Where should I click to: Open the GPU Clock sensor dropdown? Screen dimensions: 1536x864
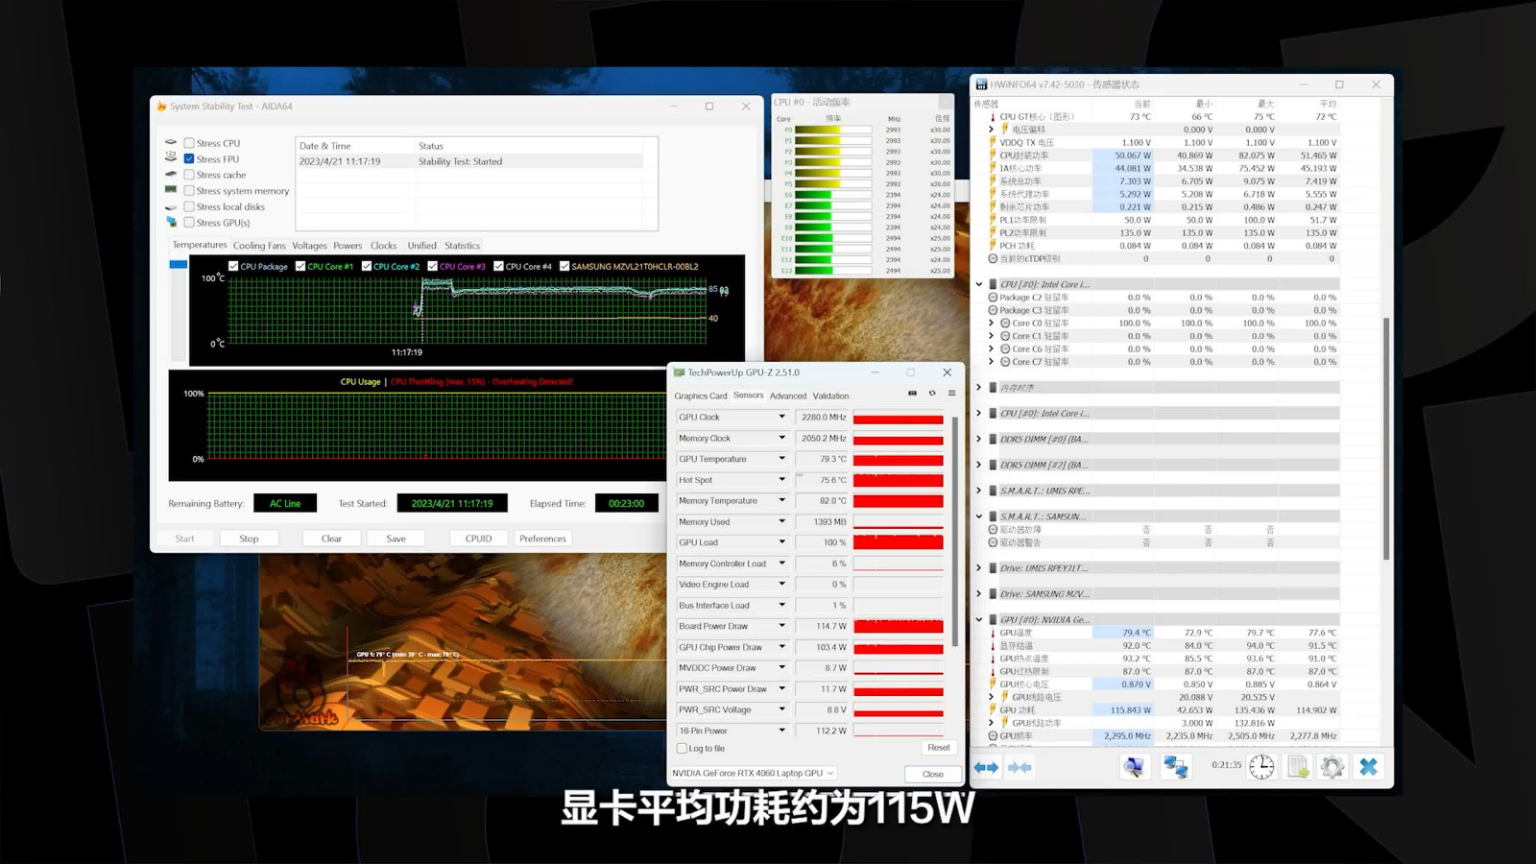click(781, 417)
